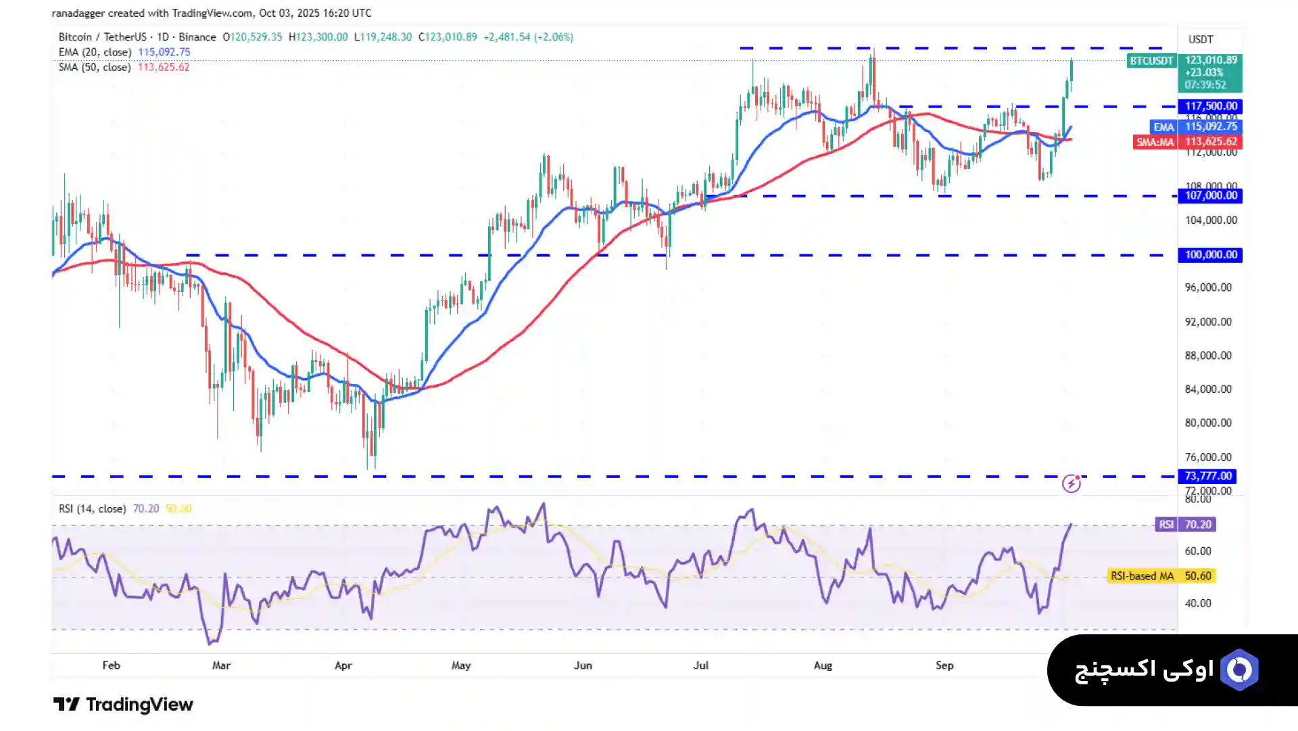The width and height of the screenshot is (1298, 731).
Task: Click the OK Exchange hexagon logo
Action: coord(1239,670)
